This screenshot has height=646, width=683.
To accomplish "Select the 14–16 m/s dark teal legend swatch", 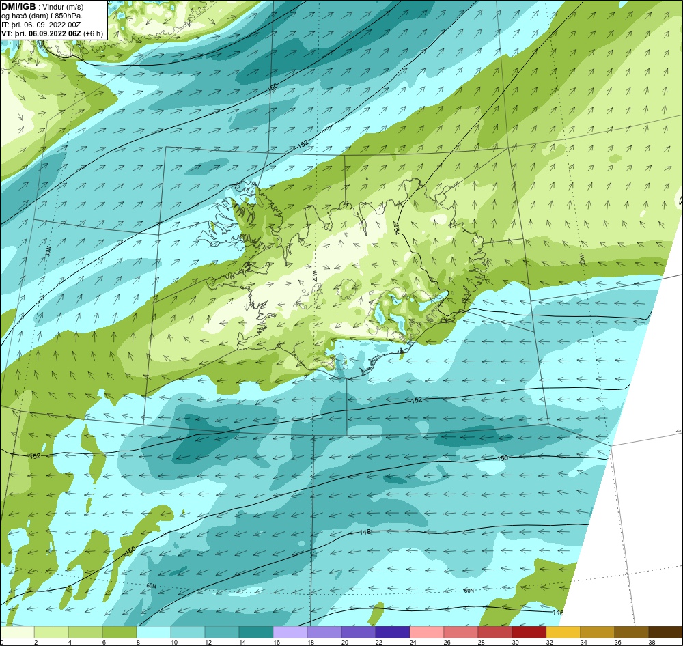I will click(256, 632).
